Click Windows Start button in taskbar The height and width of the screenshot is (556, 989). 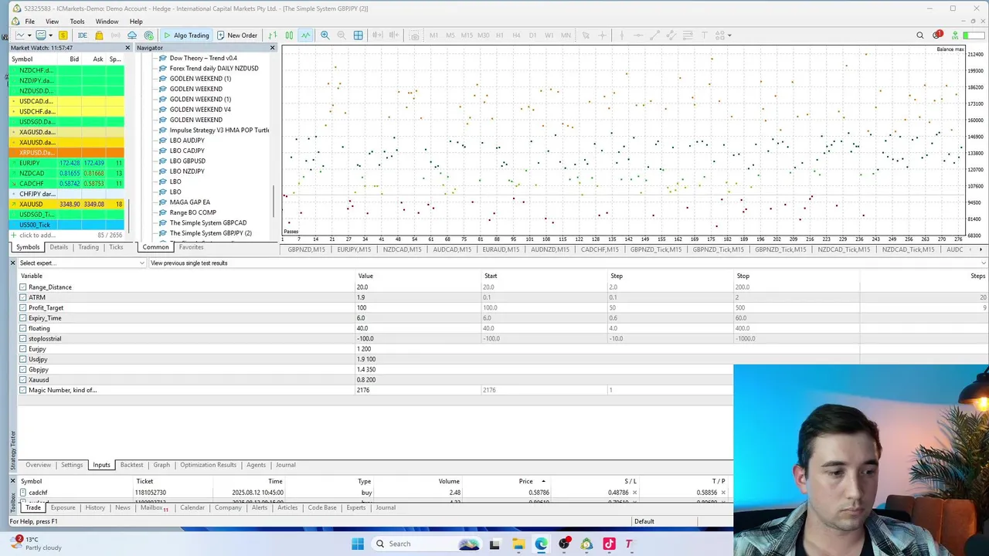[x=358, y=544]
